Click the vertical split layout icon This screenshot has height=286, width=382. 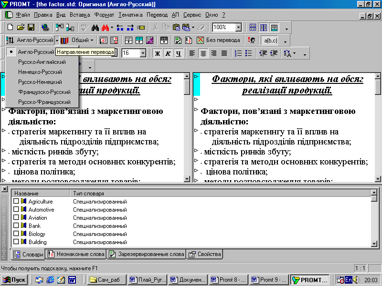point(264,28)
